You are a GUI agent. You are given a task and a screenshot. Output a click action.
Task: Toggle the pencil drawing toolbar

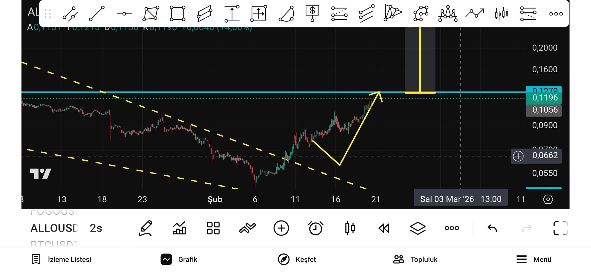coord(145,228)
